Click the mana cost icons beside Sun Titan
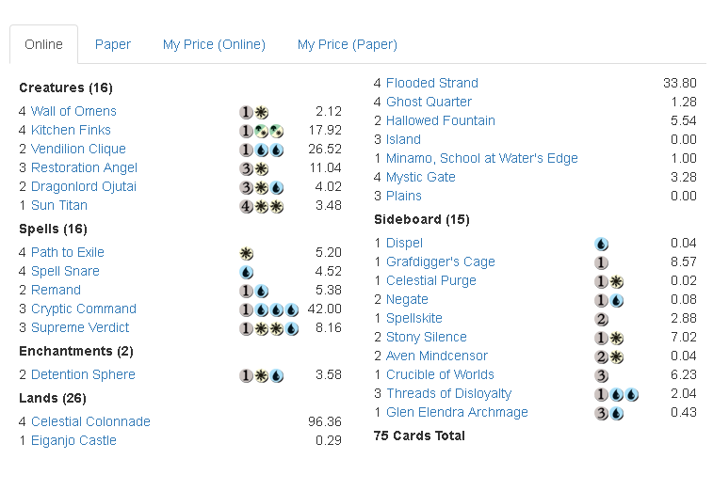 click(261, 206)
